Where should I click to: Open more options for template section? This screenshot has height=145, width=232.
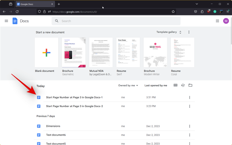point(189,32)
